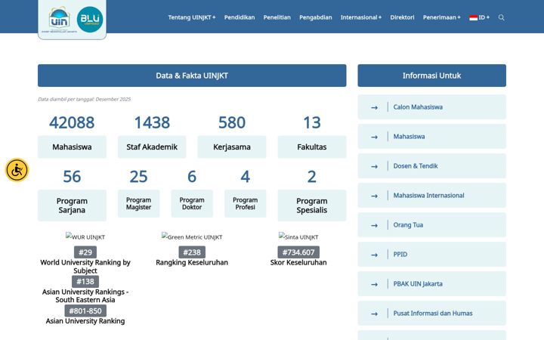Click the Rangking Keseluruhan text
Viewport: 544px width, 340px height.
(192, 262)
